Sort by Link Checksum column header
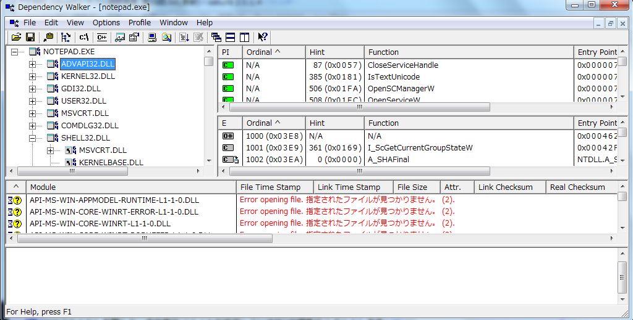Viewport: 633px width, 320px height. [510, 187]
